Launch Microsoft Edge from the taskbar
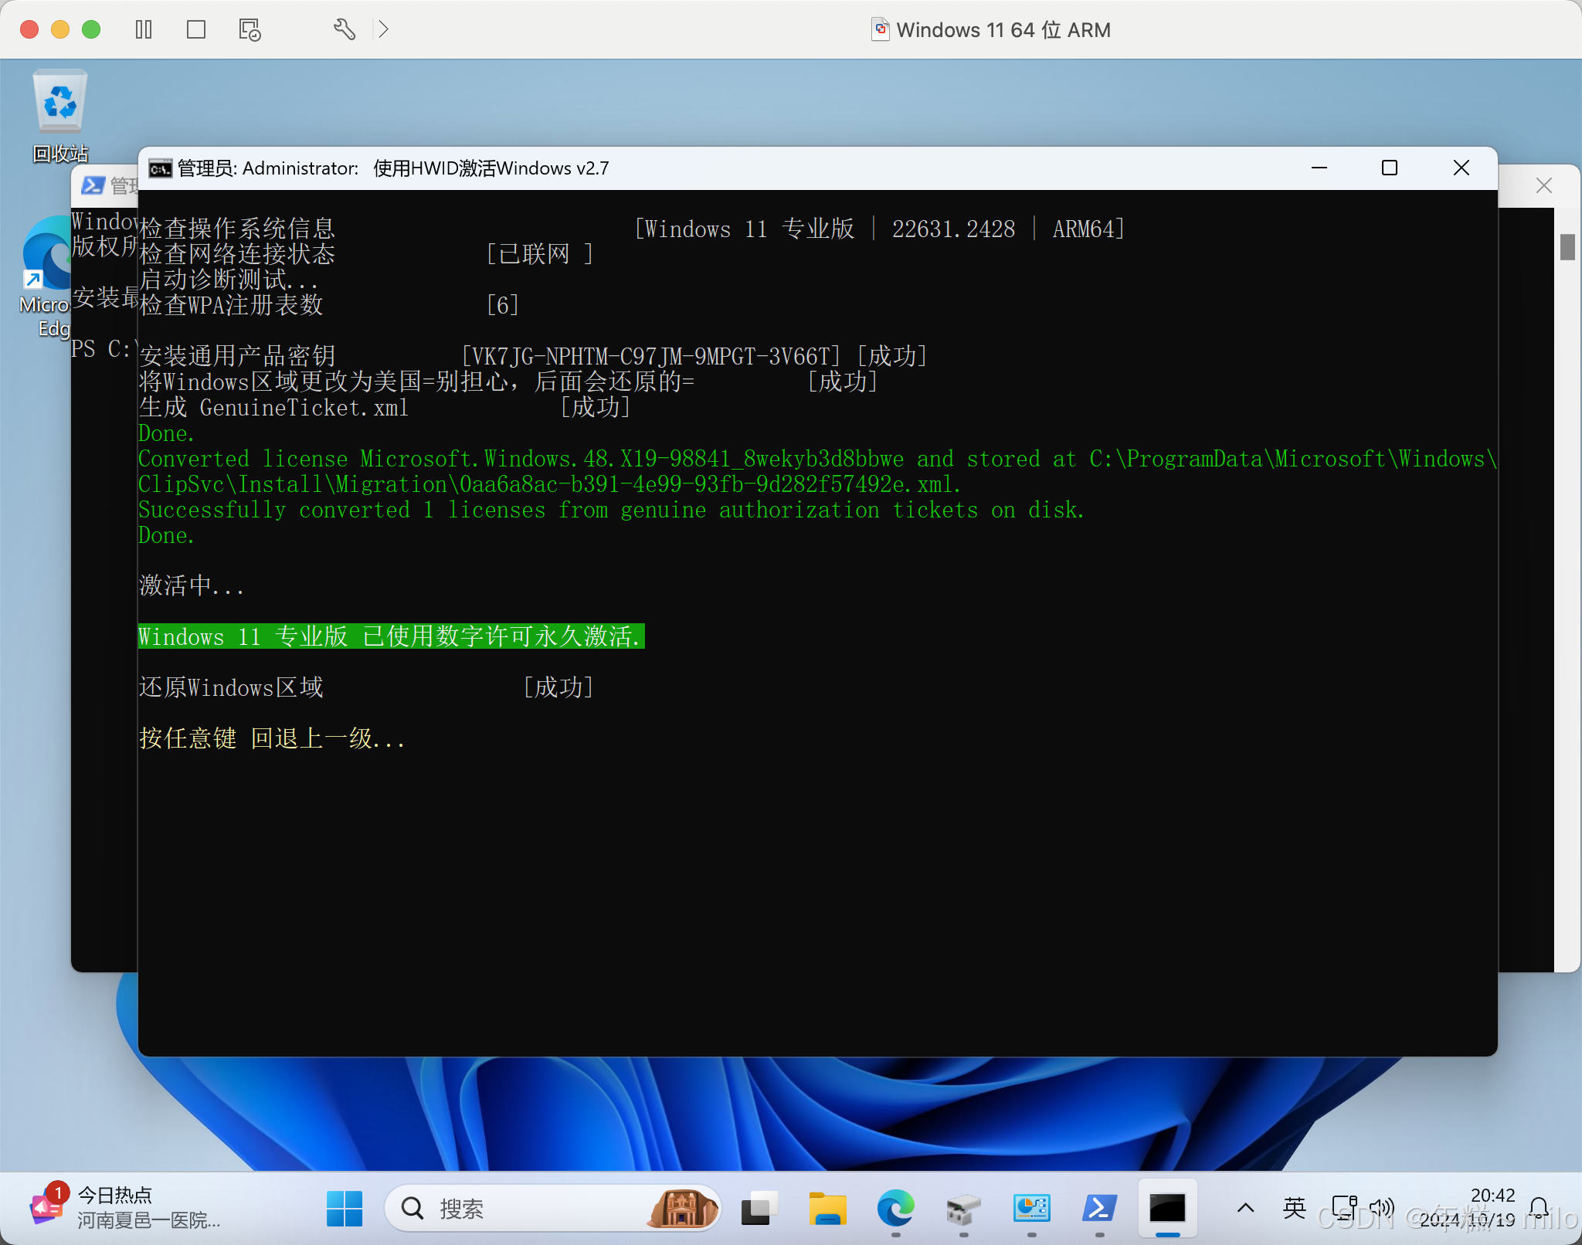 [895, 1208]
